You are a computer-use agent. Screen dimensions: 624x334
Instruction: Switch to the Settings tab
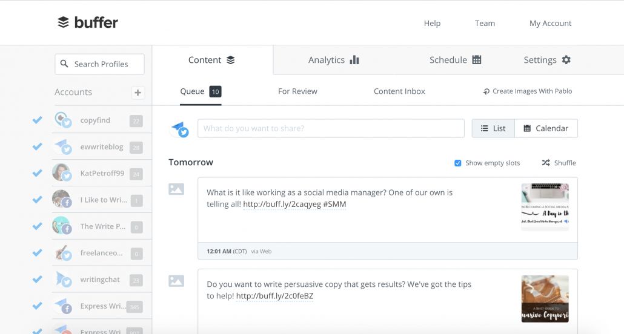click(x=547, y=60)
